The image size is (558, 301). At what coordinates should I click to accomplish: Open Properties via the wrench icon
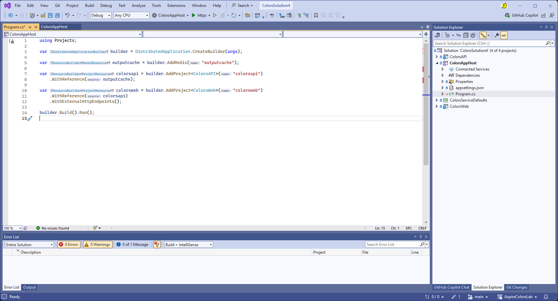pyautogui.click(x=497, y=35)
